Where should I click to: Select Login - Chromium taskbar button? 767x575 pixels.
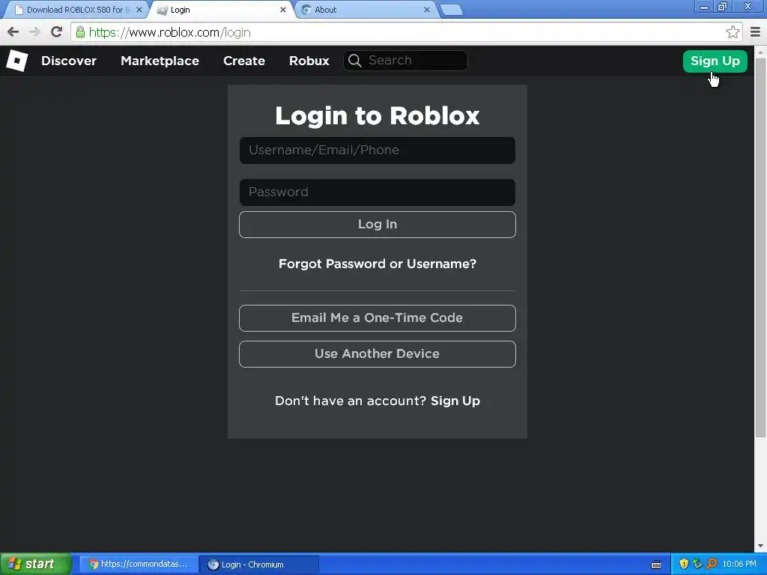coord(259,565)
